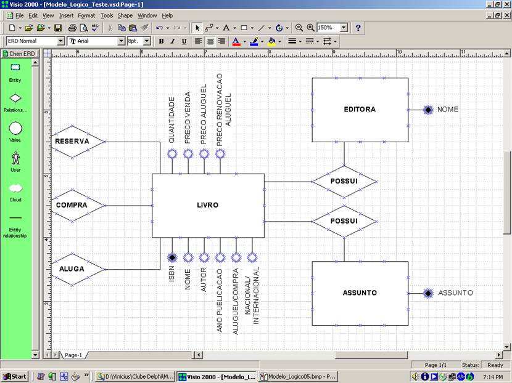
Task: Expand the font name dropdown
Action: tap(122, 41)
